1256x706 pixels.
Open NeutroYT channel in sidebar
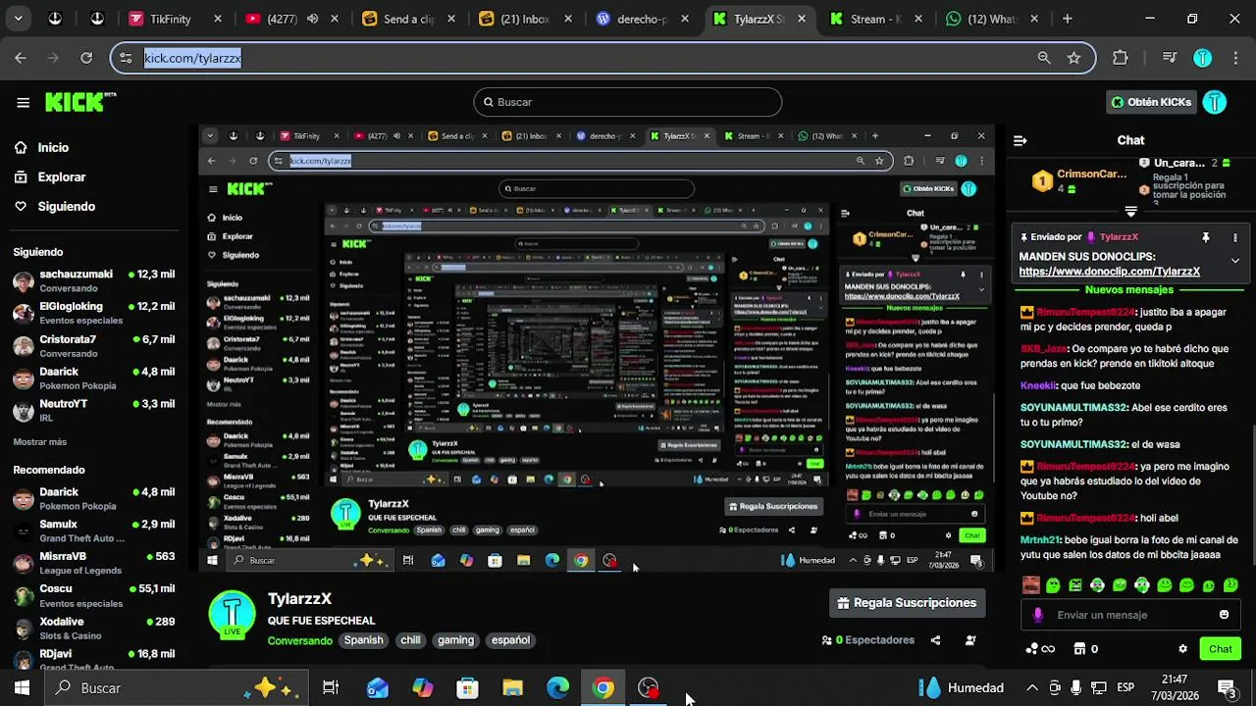coord(93,410)
